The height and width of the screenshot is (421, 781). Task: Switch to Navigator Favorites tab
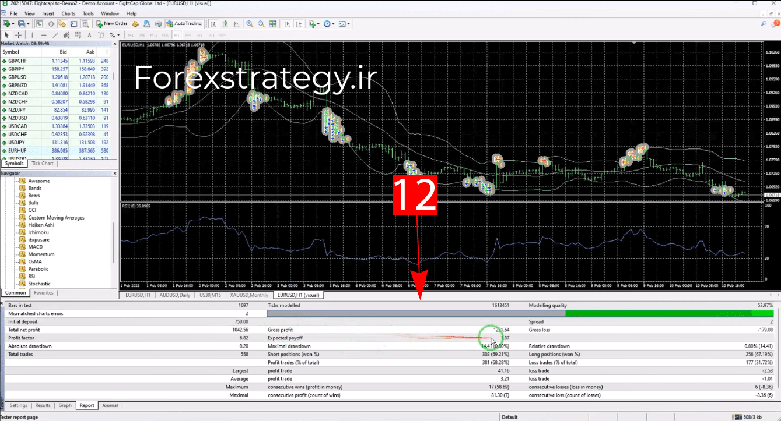pos(44,293)
